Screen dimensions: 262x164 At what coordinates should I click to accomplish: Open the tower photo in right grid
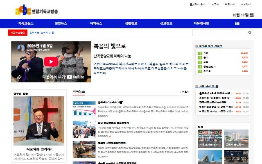pos(210,157)
